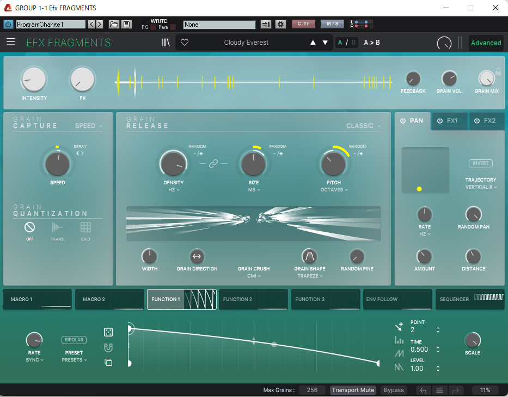Open the hamburger main menu

11,42
